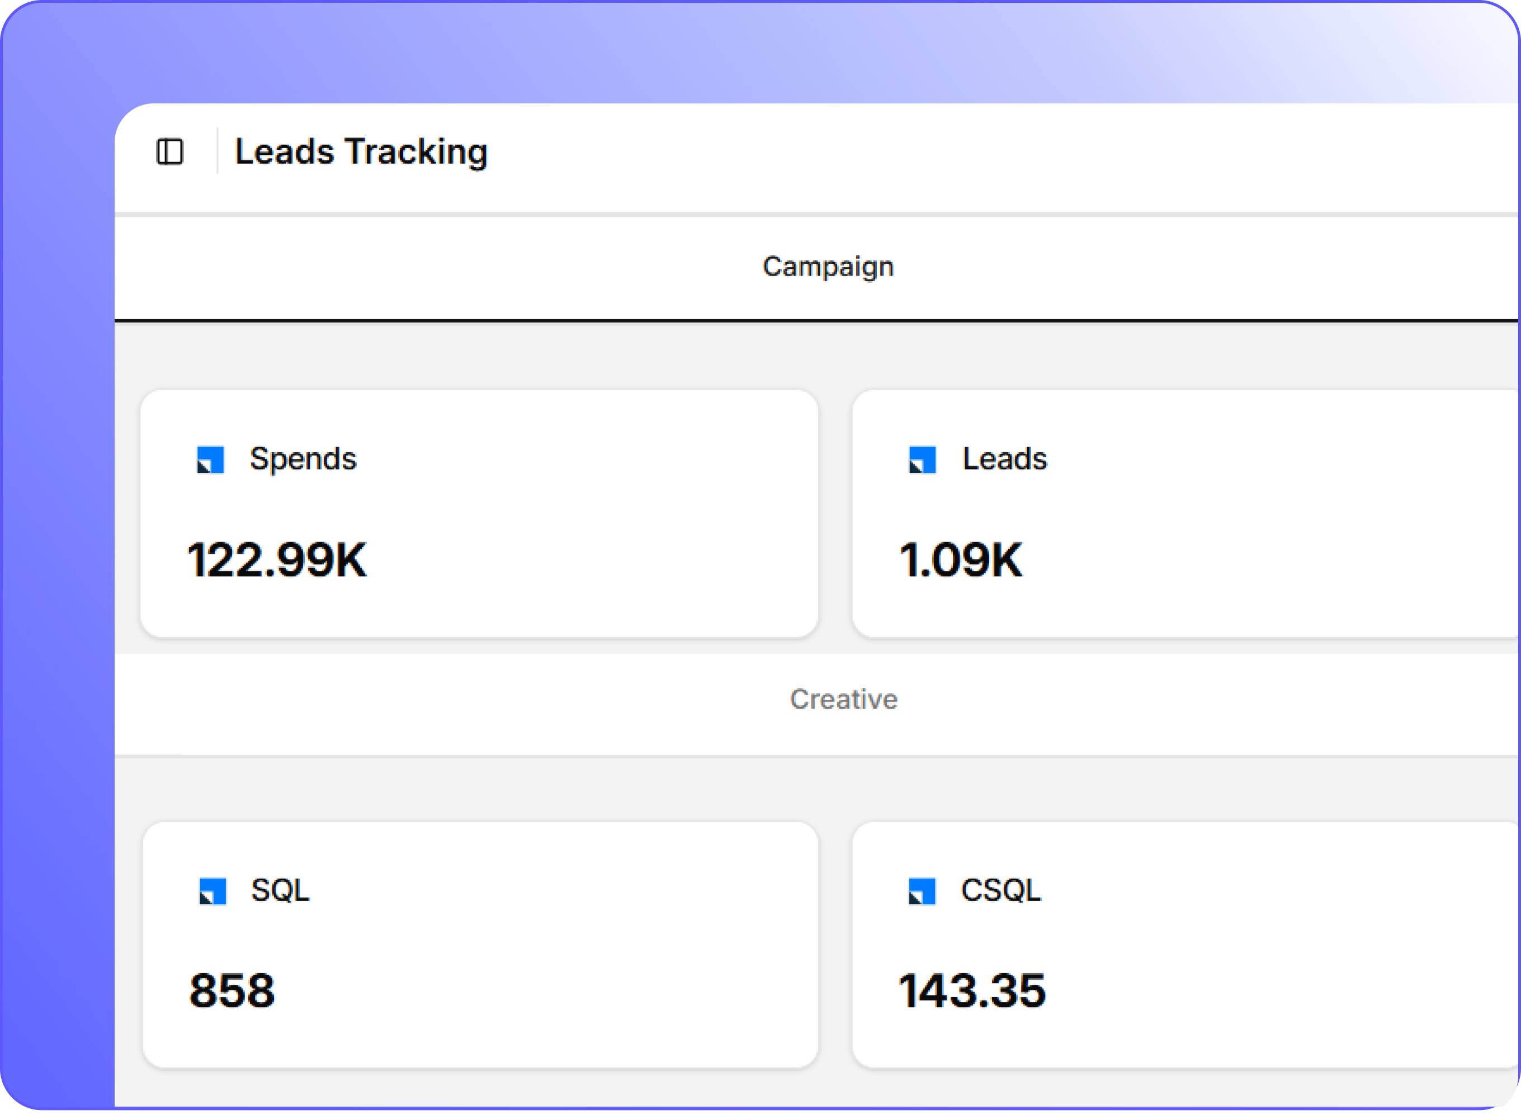This screenshot has height=1115, width=1521.
Task: Select the Leads card
Action: [x=1188, y=511]
